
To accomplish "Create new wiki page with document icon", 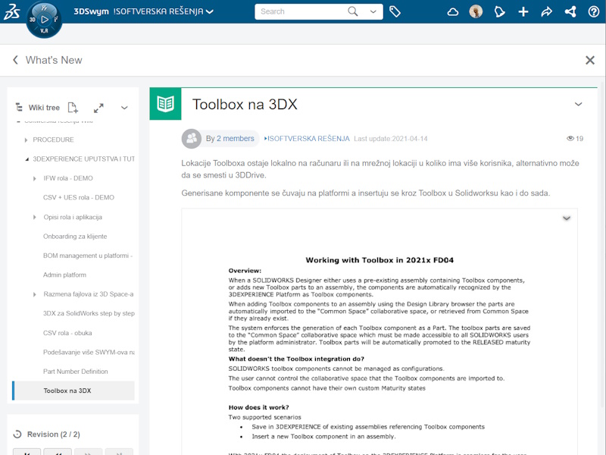I will click(x=73, y=107).
